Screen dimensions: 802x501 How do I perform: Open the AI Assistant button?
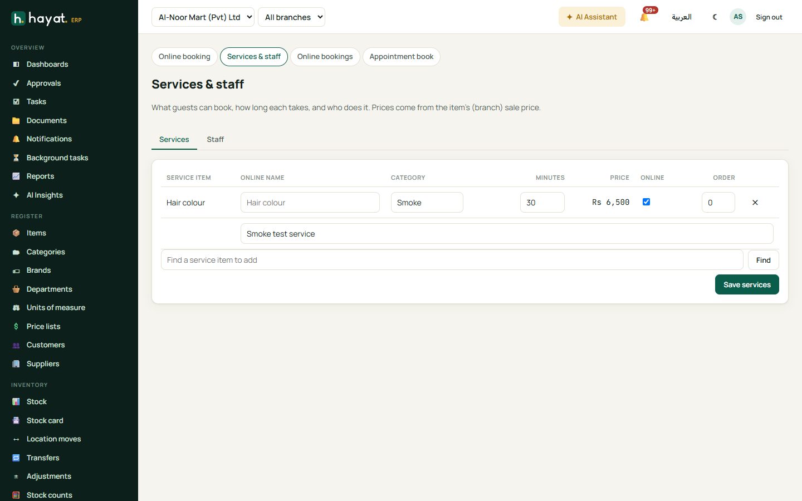[x=592, y=17]
